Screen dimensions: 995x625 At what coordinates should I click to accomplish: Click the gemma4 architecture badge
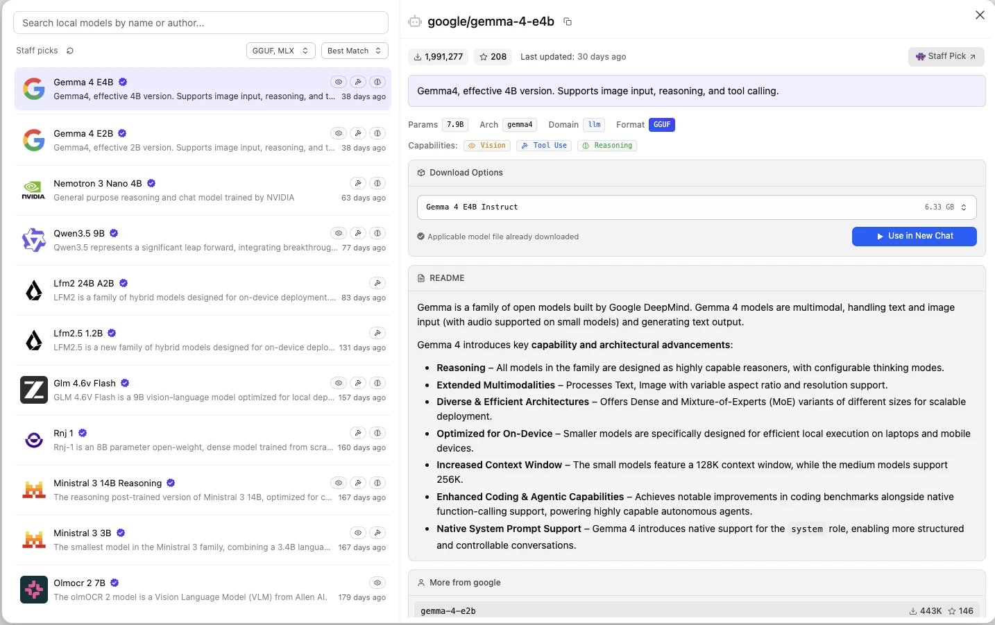pyautogui.click(x=520, y=125)
